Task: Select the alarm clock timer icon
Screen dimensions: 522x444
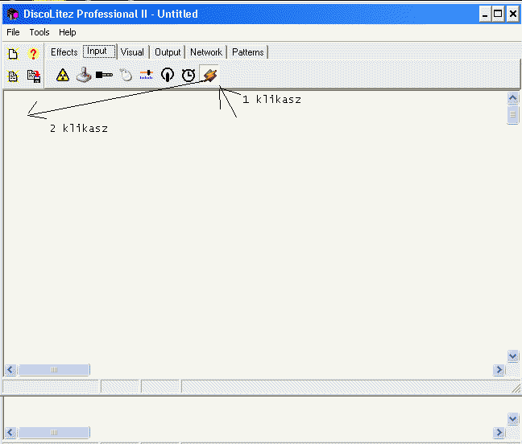Action: coord(188,75)
